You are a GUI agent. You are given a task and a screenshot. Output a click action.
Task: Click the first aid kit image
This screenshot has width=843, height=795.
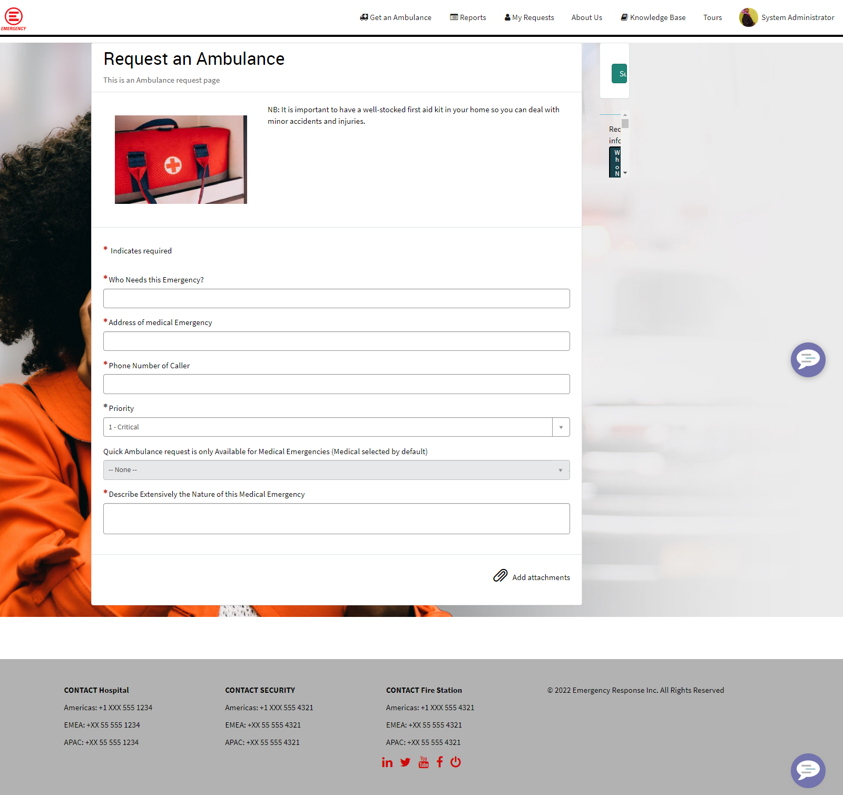(x=181, y=160)
